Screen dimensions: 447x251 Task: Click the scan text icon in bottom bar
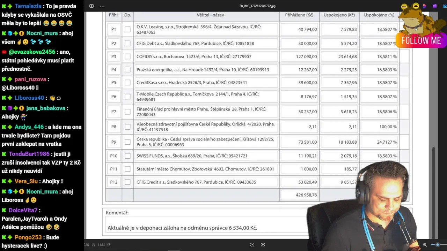tap(263, 245)
